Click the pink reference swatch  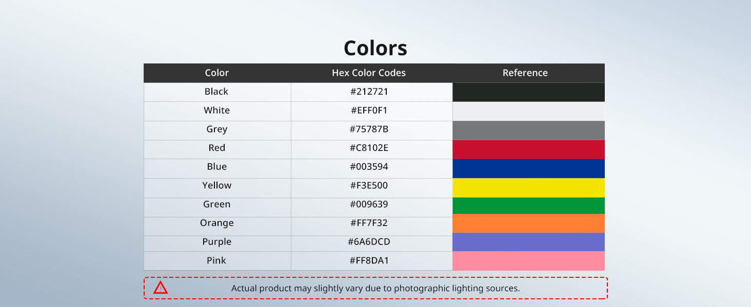(528, 261)
